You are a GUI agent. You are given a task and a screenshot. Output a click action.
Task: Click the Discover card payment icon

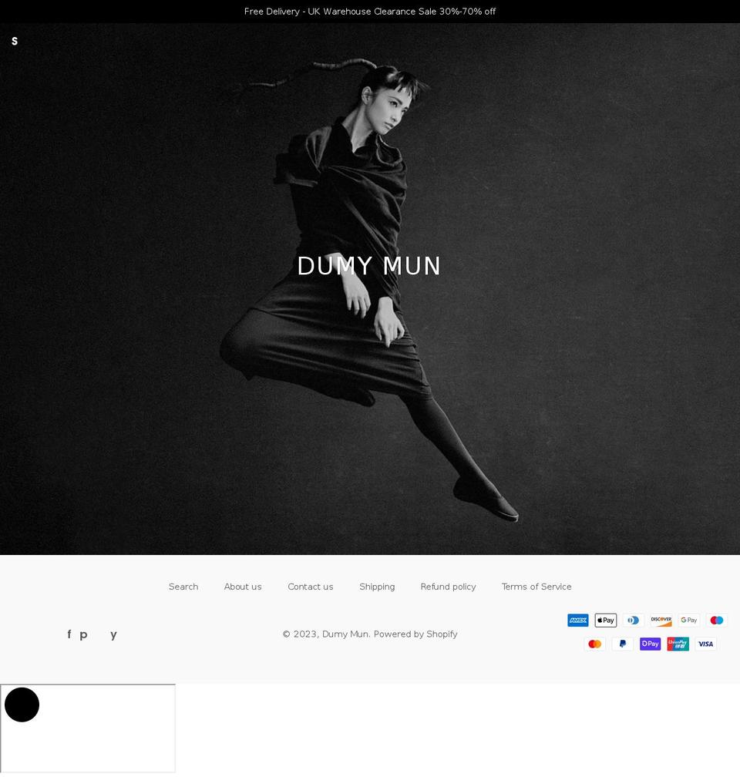click(x=661, y=621)
